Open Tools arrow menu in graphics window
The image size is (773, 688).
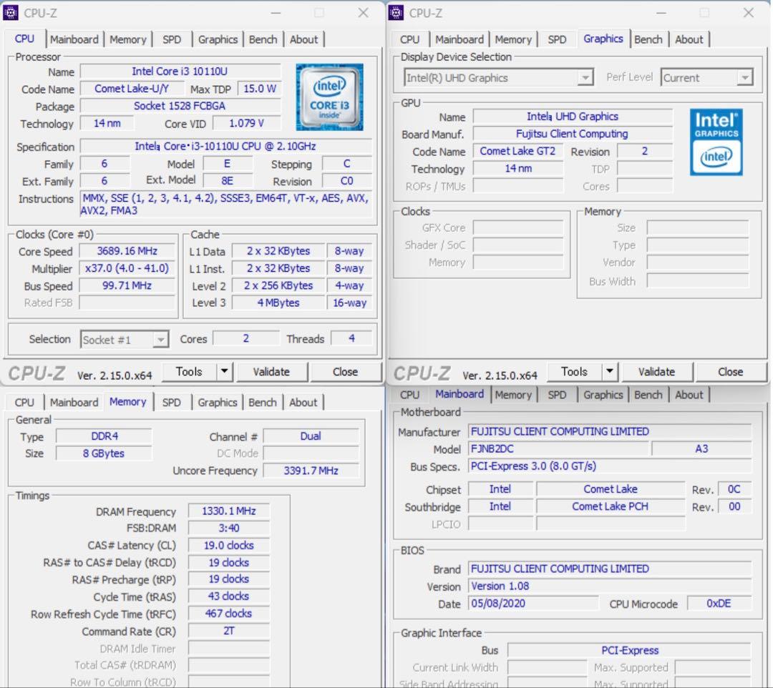(610, 371)
